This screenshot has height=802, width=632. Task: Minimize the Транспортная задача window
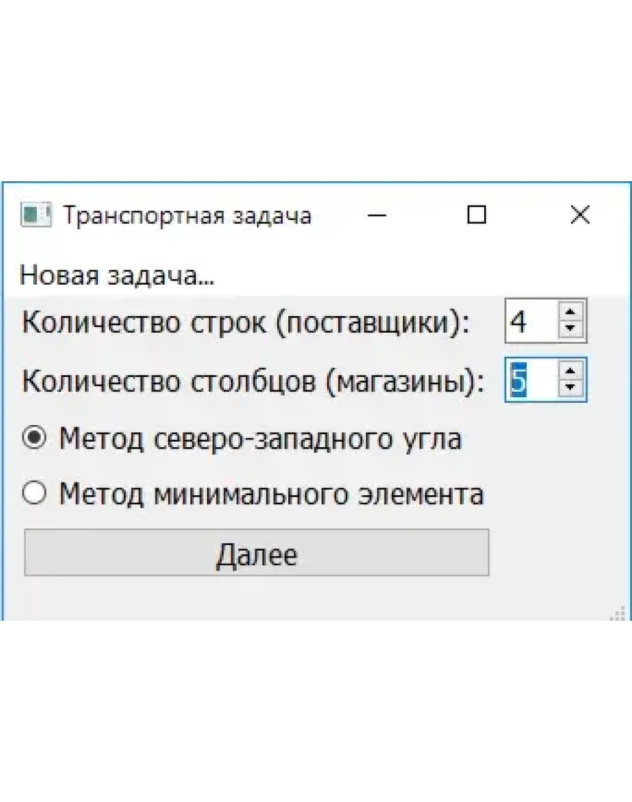[x=377, y=215]
